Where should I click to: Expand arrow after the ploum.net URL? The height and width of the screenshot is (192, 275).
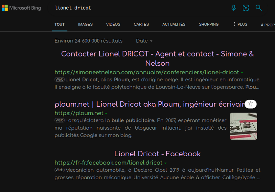tap(106, 114)
